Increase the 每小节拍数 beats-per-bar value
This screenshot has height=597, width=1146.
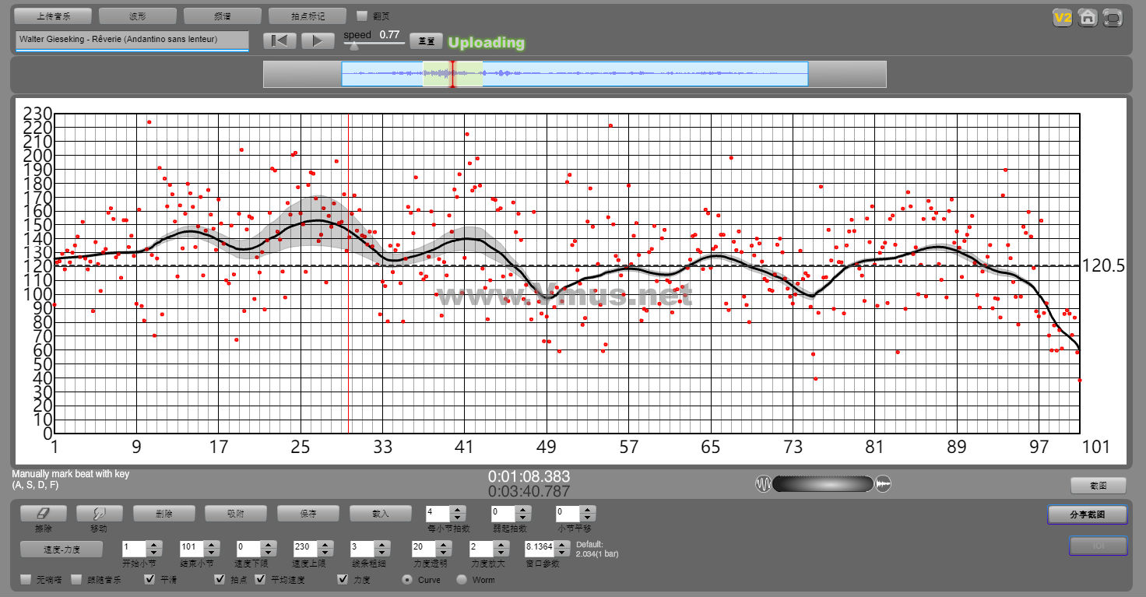(x=458, y=510)
